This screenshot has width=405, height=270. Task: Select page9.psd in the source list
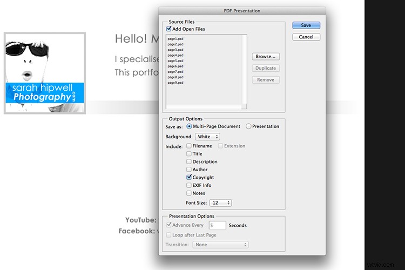[x=175, y=83]
